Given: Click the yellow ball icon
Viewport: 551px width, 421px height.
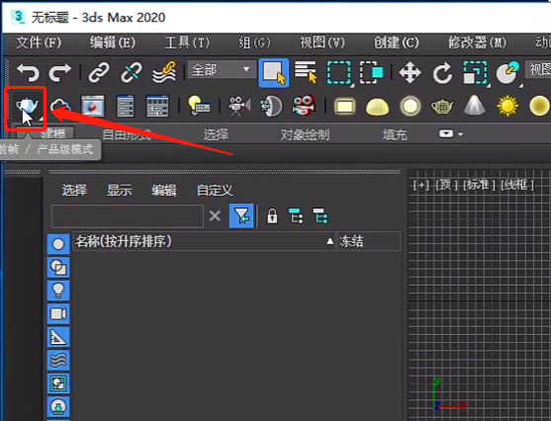Looking at the screenshot, I should click(539, 106).
